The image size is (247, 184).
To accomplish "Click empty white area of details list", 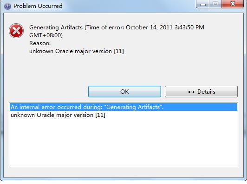I will (x=123, y=142).
